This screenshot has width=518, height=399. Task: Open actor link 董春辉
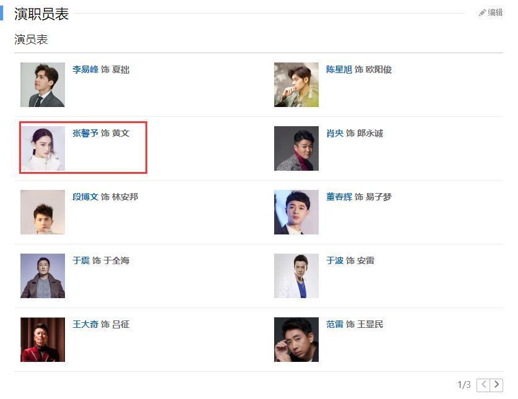(339, 197)
